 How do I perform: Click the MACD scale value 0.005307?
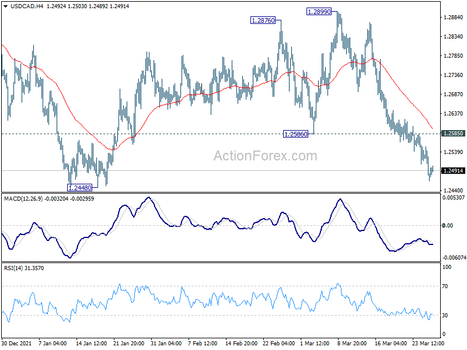[454, 198]
